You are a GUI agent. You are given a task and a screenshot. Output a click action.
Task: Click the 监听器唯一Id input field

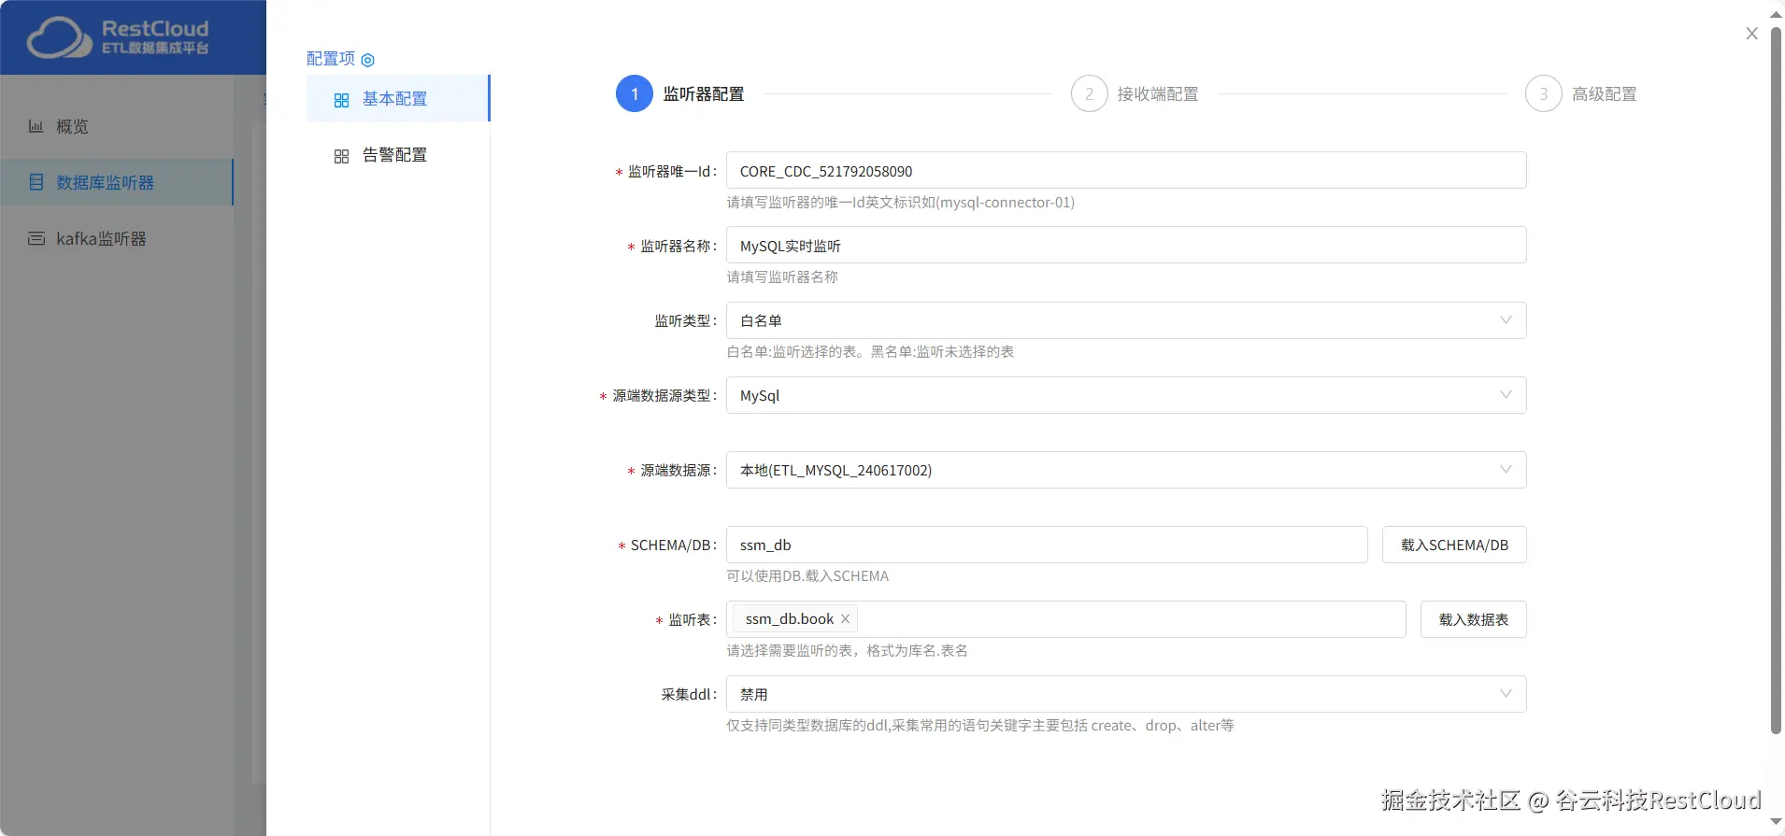[1126, 171]
